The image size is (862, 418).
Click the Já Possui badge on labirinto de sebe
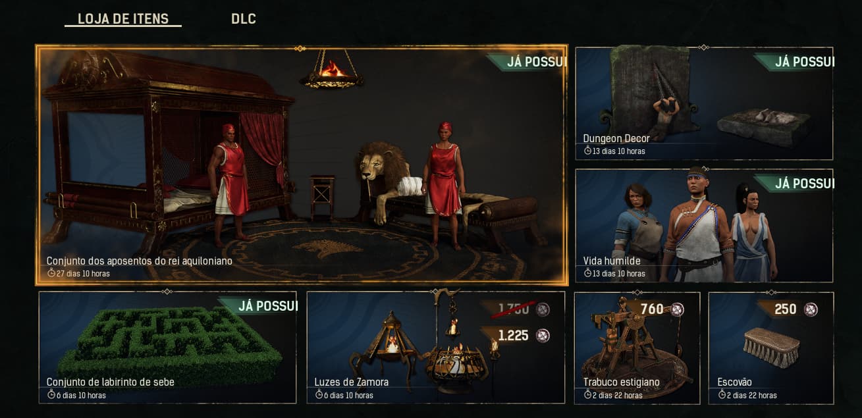tap(258, 306)
